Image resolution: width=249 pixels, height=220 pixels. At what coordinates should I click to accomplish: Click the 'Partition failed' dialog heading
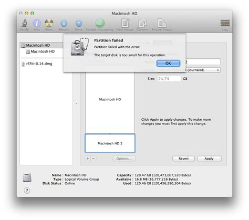point(109,40)
